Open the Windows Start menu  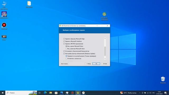click(x=3, y=93)
